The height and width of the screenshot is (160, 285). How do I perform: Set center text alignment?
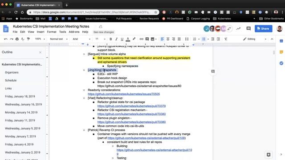coord(168,39)
